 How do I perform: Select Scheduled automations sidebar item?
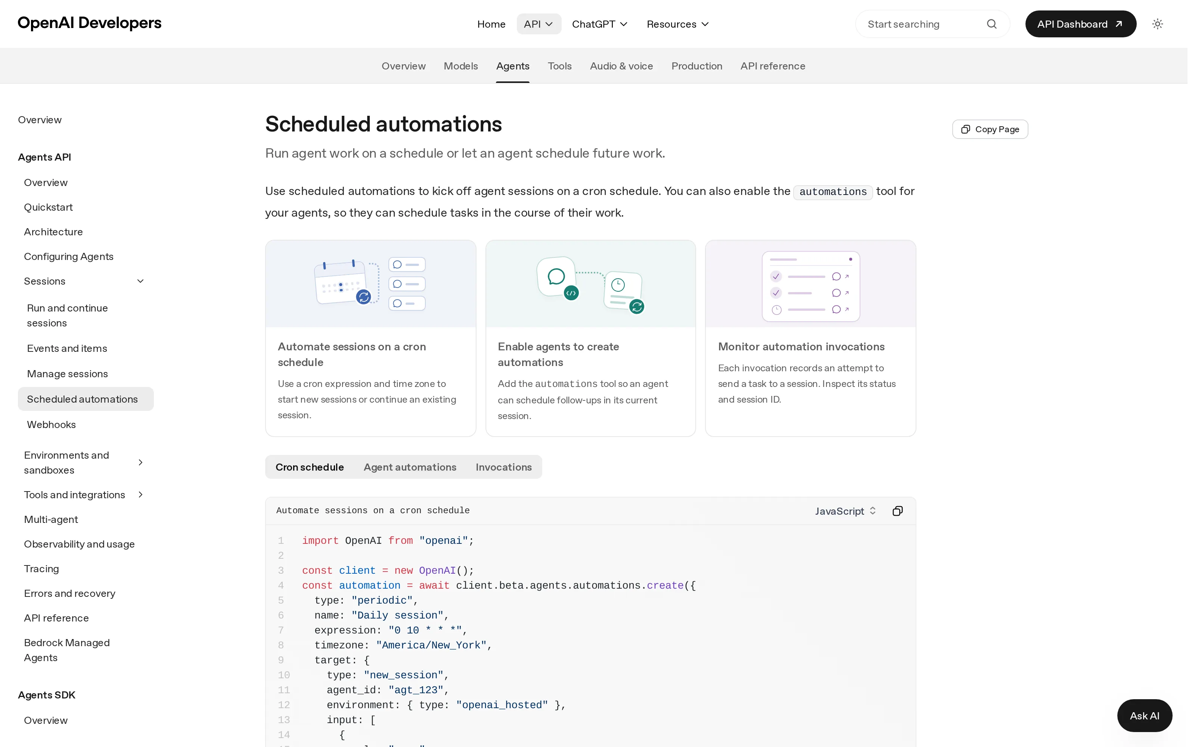(86, 399)
